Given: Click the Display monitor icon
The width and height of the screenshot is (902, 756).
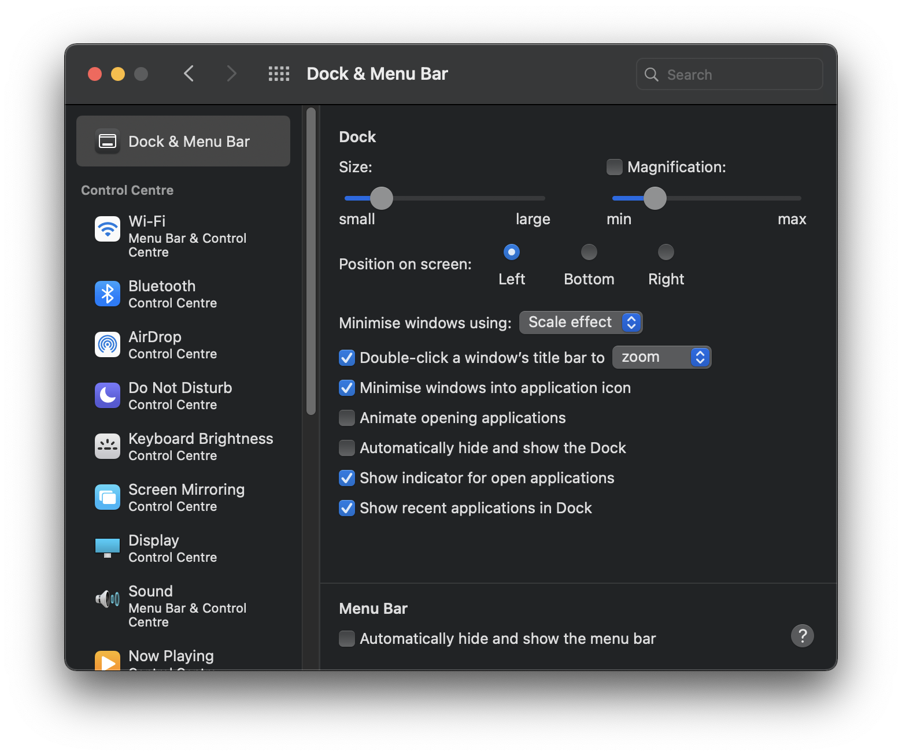Looking at the screenshot, I should pyautogui.click(x=108, y=548).
